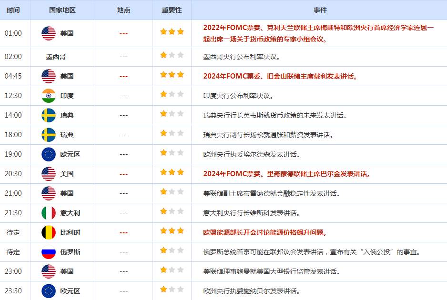Select the 墨西哥央行公布利率决议 event text
This screenshot has width=447, height=300.
[x=242, y=57]
